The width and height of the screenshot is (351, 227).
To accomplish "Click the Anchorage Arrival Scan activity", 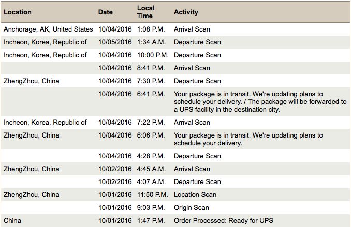I will (x=192, y=29).
